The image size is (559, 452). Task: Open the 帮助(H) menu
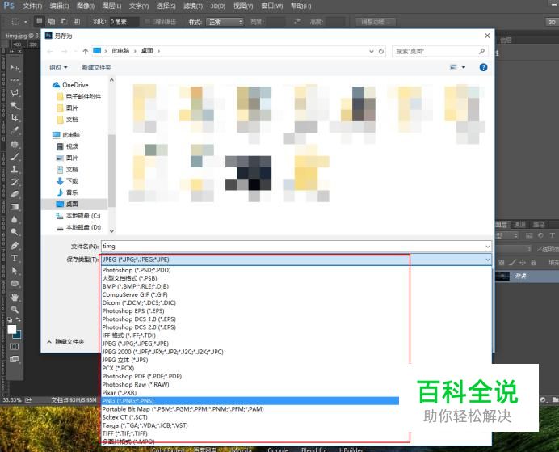pyautogui.click(x=301, y=6)
